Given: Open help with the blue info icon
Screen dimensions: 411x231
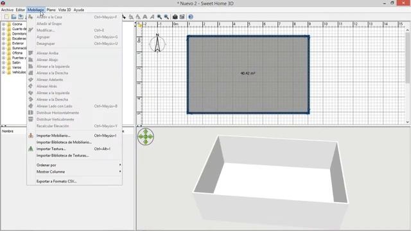Looking at the screenshot, I should (191, 17).
